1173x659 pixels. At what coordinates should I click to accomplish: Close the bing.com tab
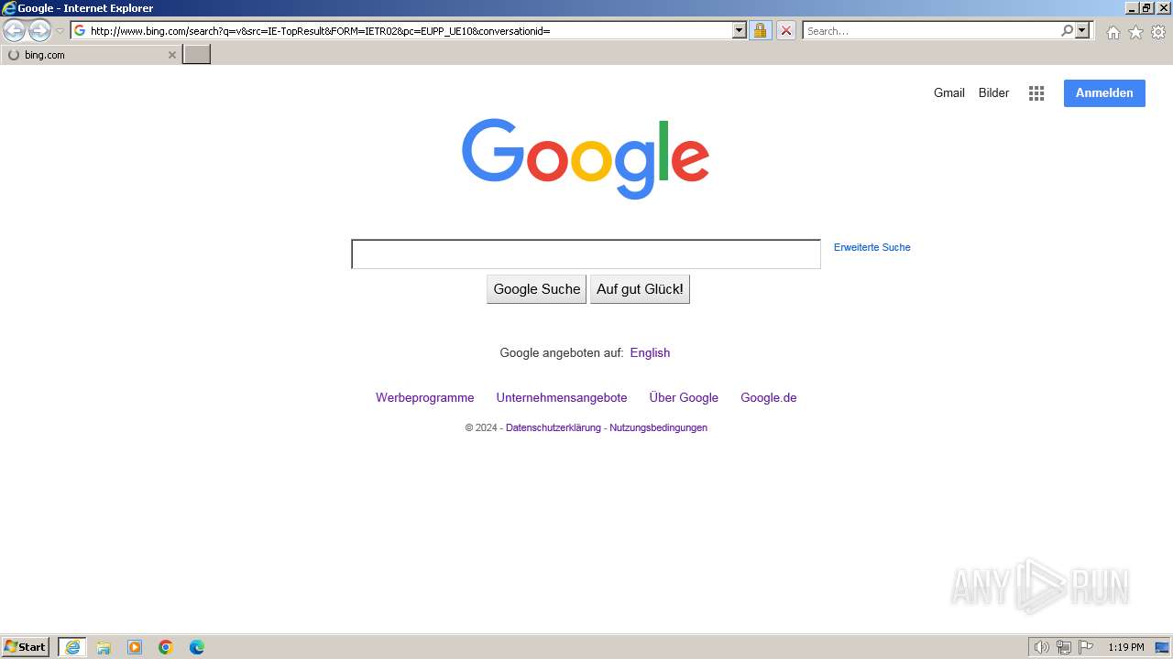point(171,55)
